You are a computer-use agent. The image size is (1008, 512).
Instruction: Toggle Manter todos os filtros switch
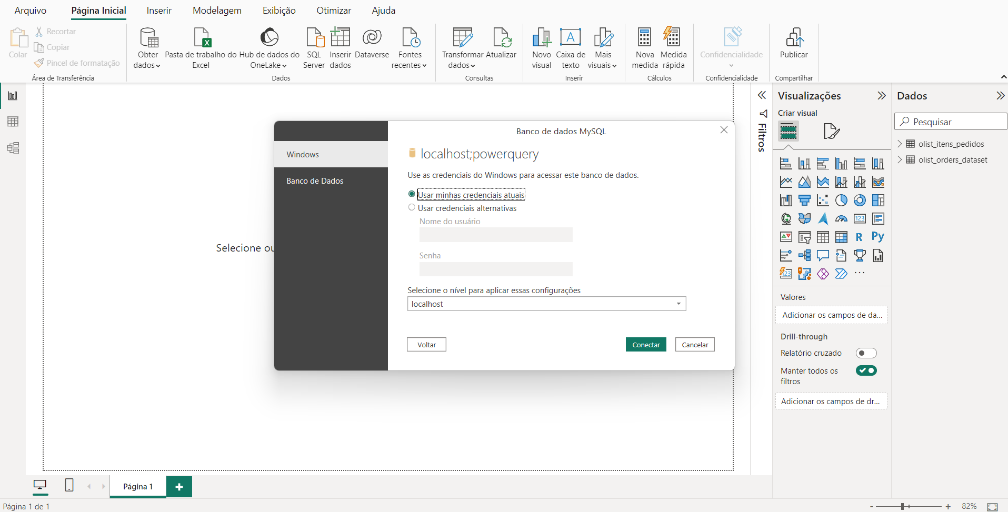(866, 370)
